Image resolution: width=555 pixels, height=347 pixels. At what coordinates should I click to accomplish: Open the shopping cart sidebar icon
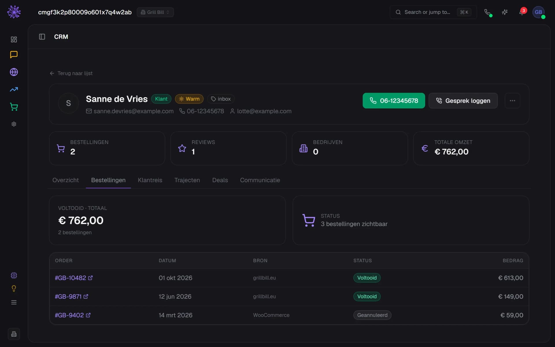coord(14,107)
